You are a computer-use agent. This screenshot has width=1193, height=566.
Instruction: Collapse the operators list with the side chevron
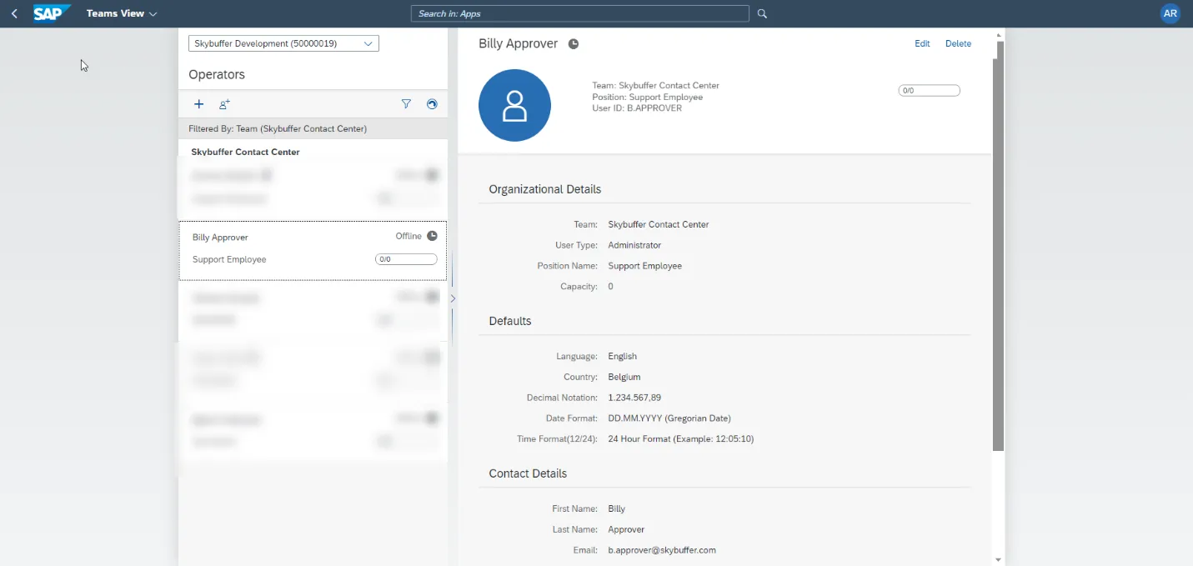coord(453,298)
